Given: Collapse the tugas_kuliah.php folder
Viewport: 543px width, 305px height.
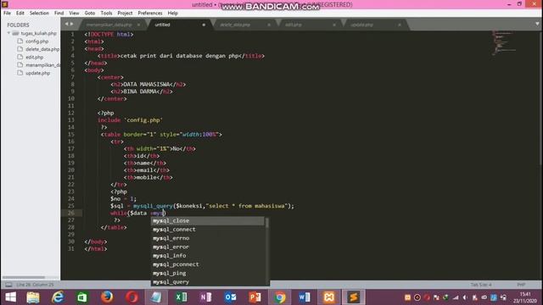Looking at the screenshot, I should (8, 33).
